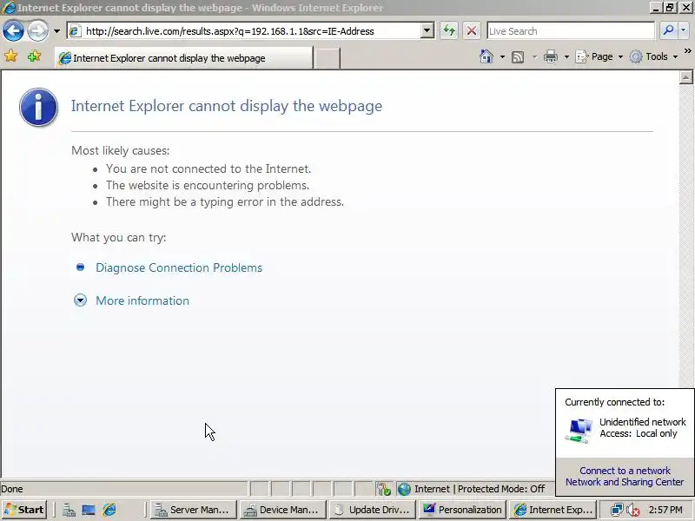This screenshot has width=695, height=521.
Task: Click the 'Connect to a network' link
Action: pyautogui.click(x=625, y=471)
